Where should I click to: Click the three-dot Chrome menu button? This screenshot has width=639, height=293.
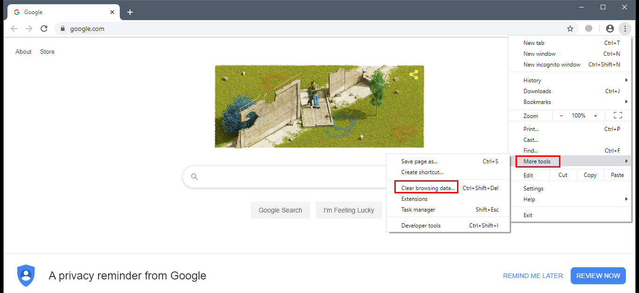click(625, 29)
